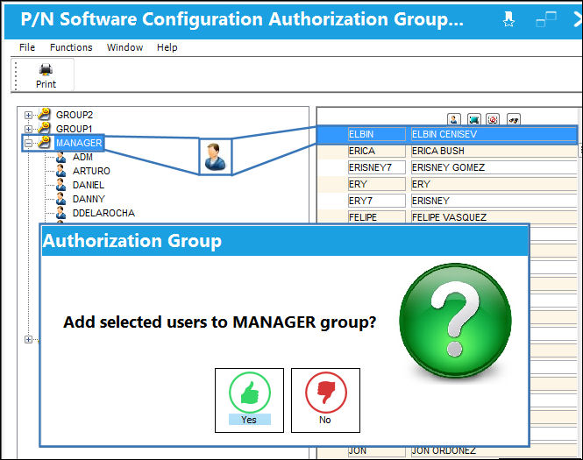Select the MANAGER group label
The image size is (583, 460).
(79, 143)
